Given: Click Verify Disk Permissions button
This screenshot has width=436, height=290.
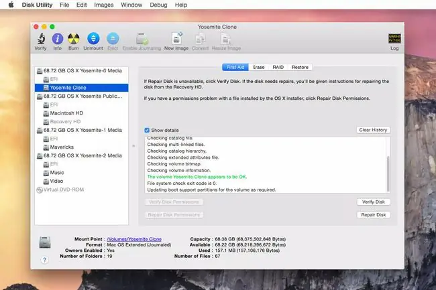Looking at the screenshot, I should click(x=174, y=202).
